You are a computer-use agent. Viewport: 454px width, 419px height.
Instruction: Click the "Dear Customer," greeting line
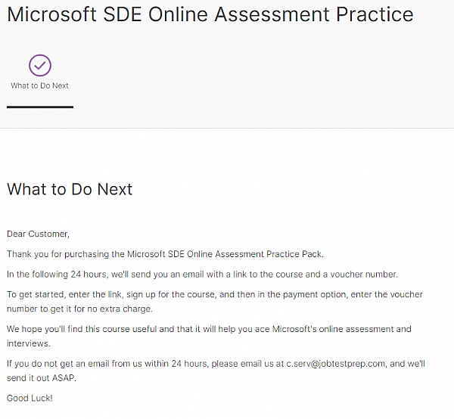[x=38, y=234]
